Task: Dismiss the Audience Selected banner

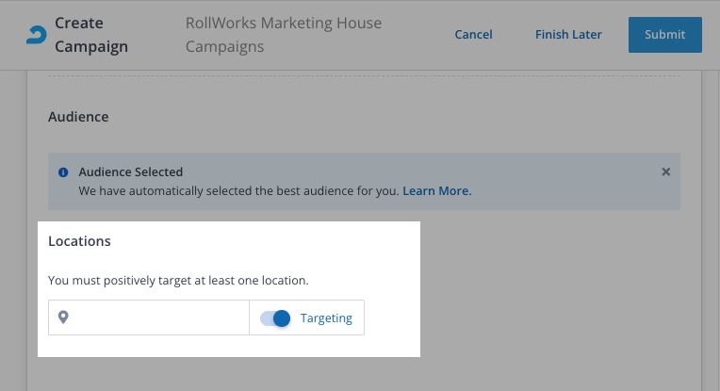Action: click(x=665, y=172)
